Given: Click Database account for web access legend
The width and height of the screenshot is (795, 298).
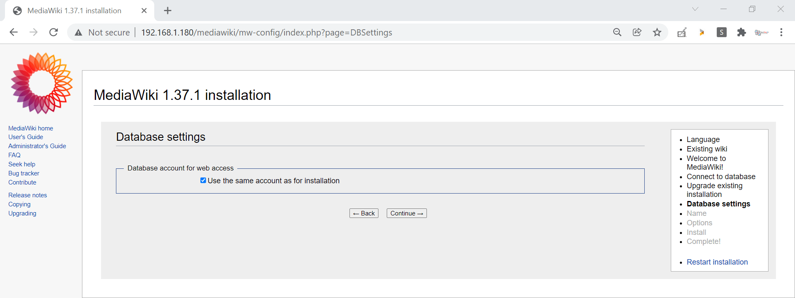Looking at the screenshot, I should tap(181, 168).
